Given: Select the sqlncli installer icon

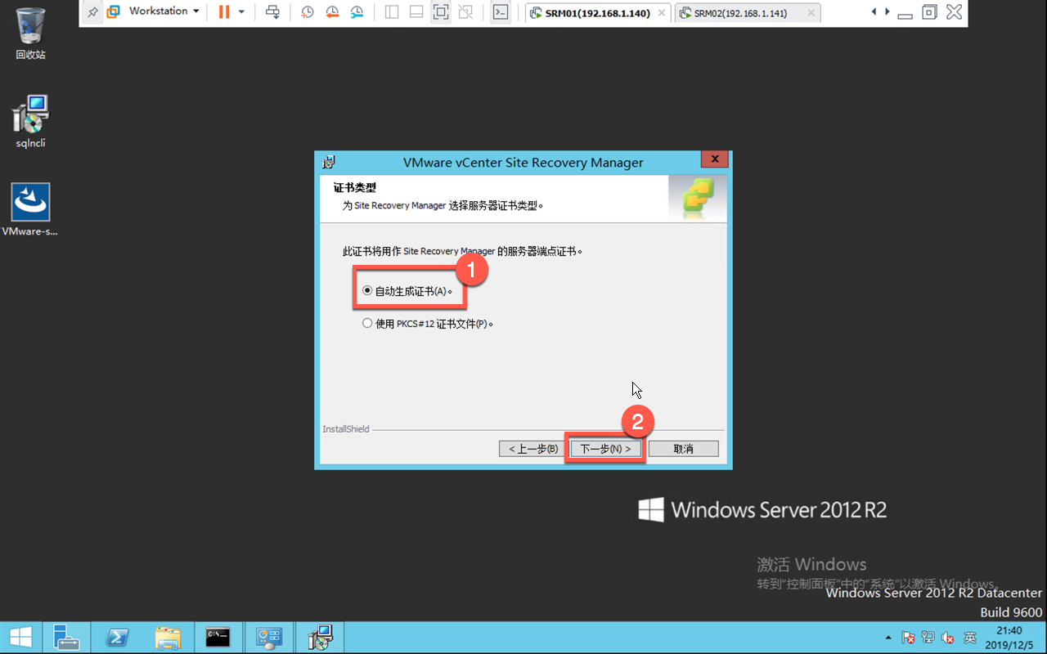Looking at the screenshot, I should click(x=31, y=122).
